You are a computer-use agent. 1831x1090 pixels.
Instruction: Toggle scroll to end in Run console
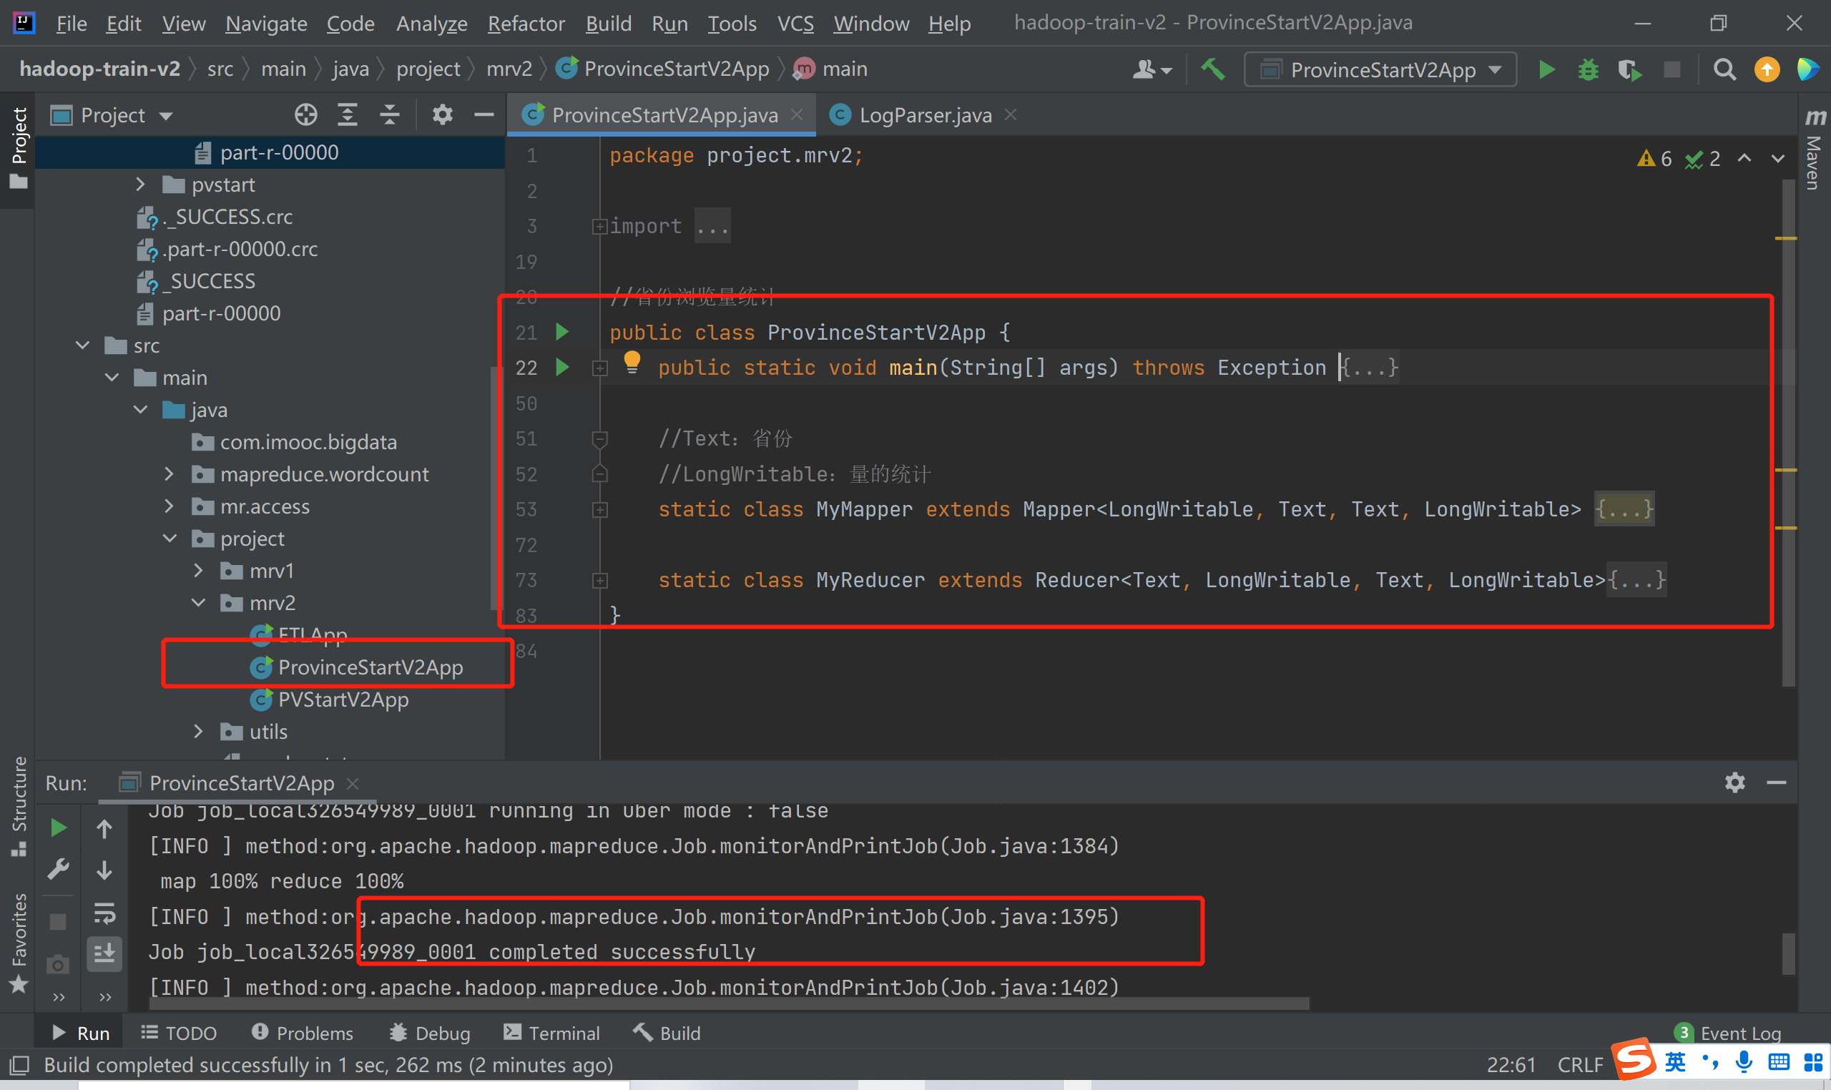coord(104,953)
